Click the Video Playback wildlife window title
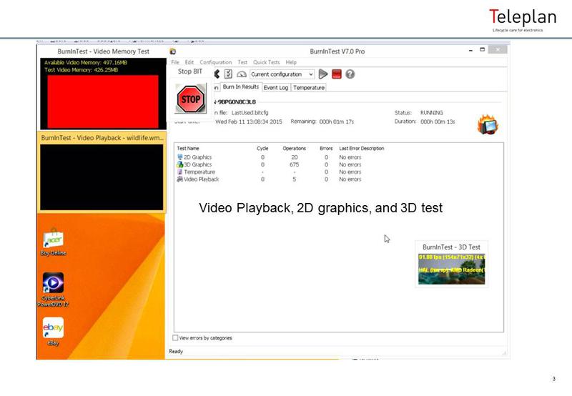 [x=102, y=138]
